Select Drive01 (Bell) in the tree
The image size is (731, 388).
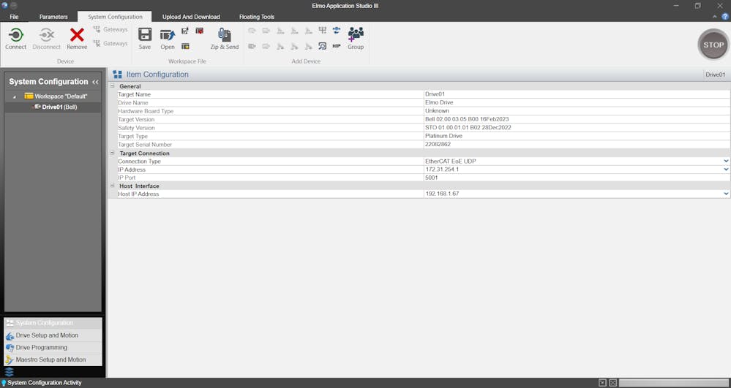click(59, 107)
